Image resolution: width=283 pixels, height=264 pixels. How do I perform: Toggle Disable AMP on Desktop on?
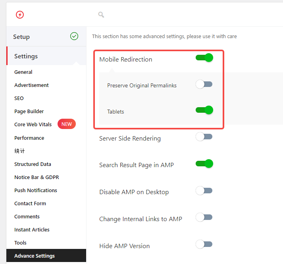tap(204, 191)
